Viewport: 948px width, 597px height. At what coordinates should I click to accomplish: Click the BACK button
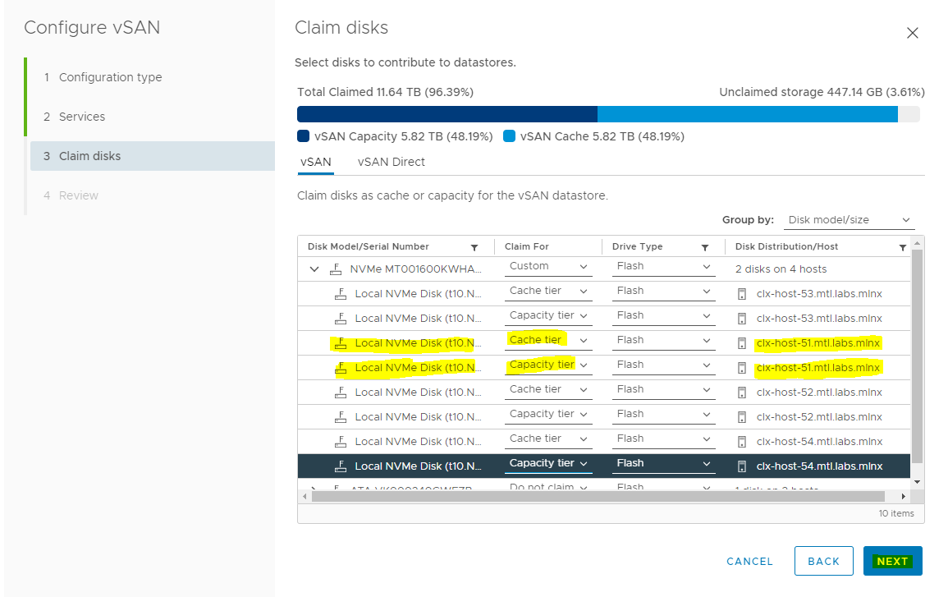click(x=823, y=561)
